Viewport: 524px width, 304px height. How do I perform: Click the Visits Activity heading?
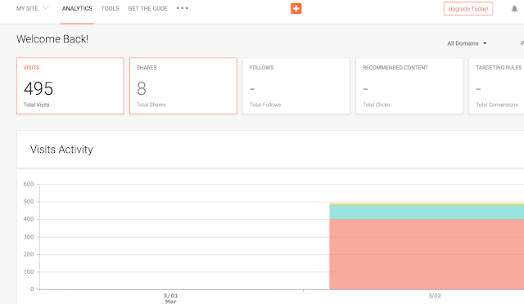61,150
